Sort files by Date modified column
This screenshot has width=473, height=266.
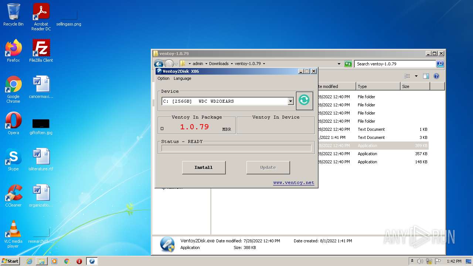click(x=337, y=86)
